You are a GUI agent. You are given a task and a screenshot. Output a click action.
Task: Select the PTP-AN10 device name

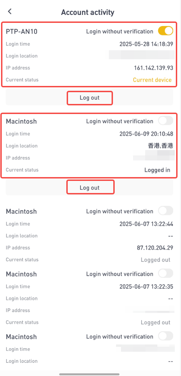coord(21,32)
